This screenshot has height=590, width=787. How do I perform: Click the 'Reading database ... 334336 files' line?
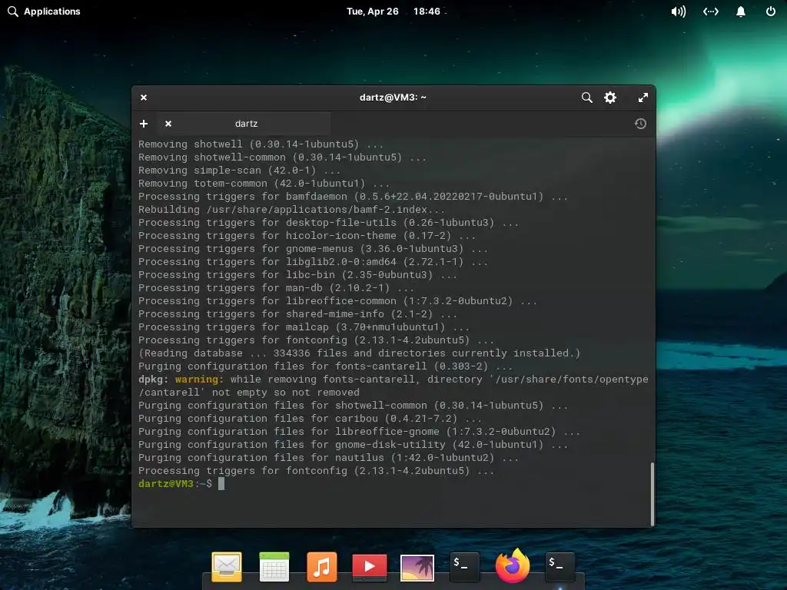[x=359, y=353]
